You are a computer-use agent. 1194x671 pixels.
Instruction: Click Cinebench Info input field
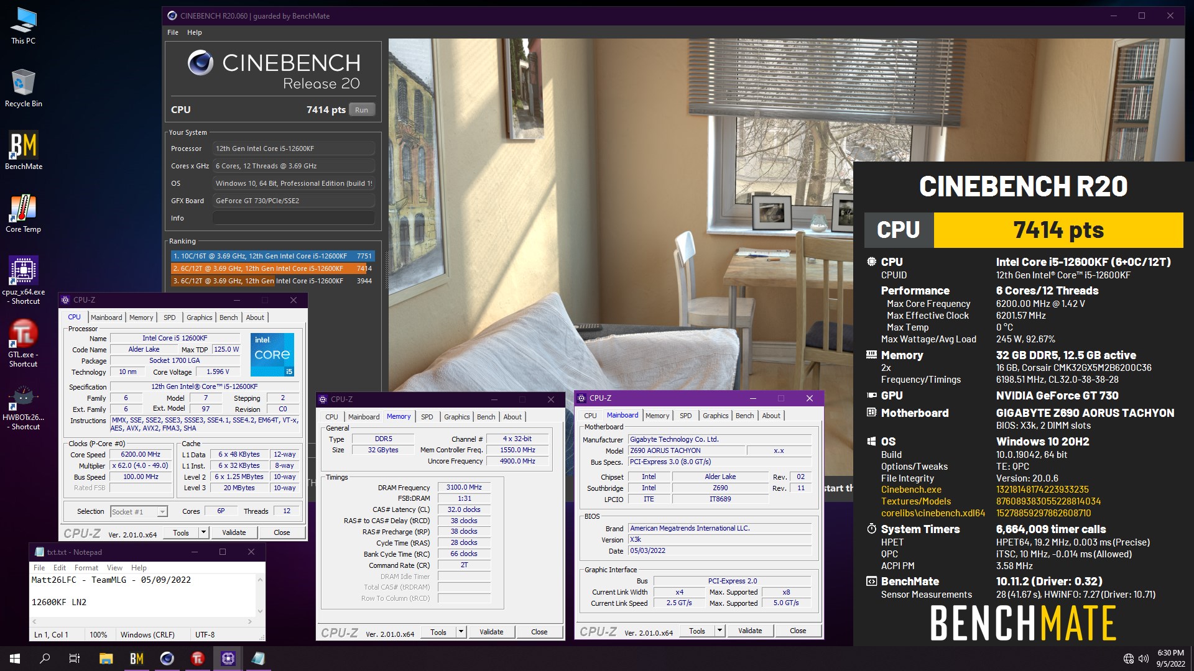(x=294, y=218)
